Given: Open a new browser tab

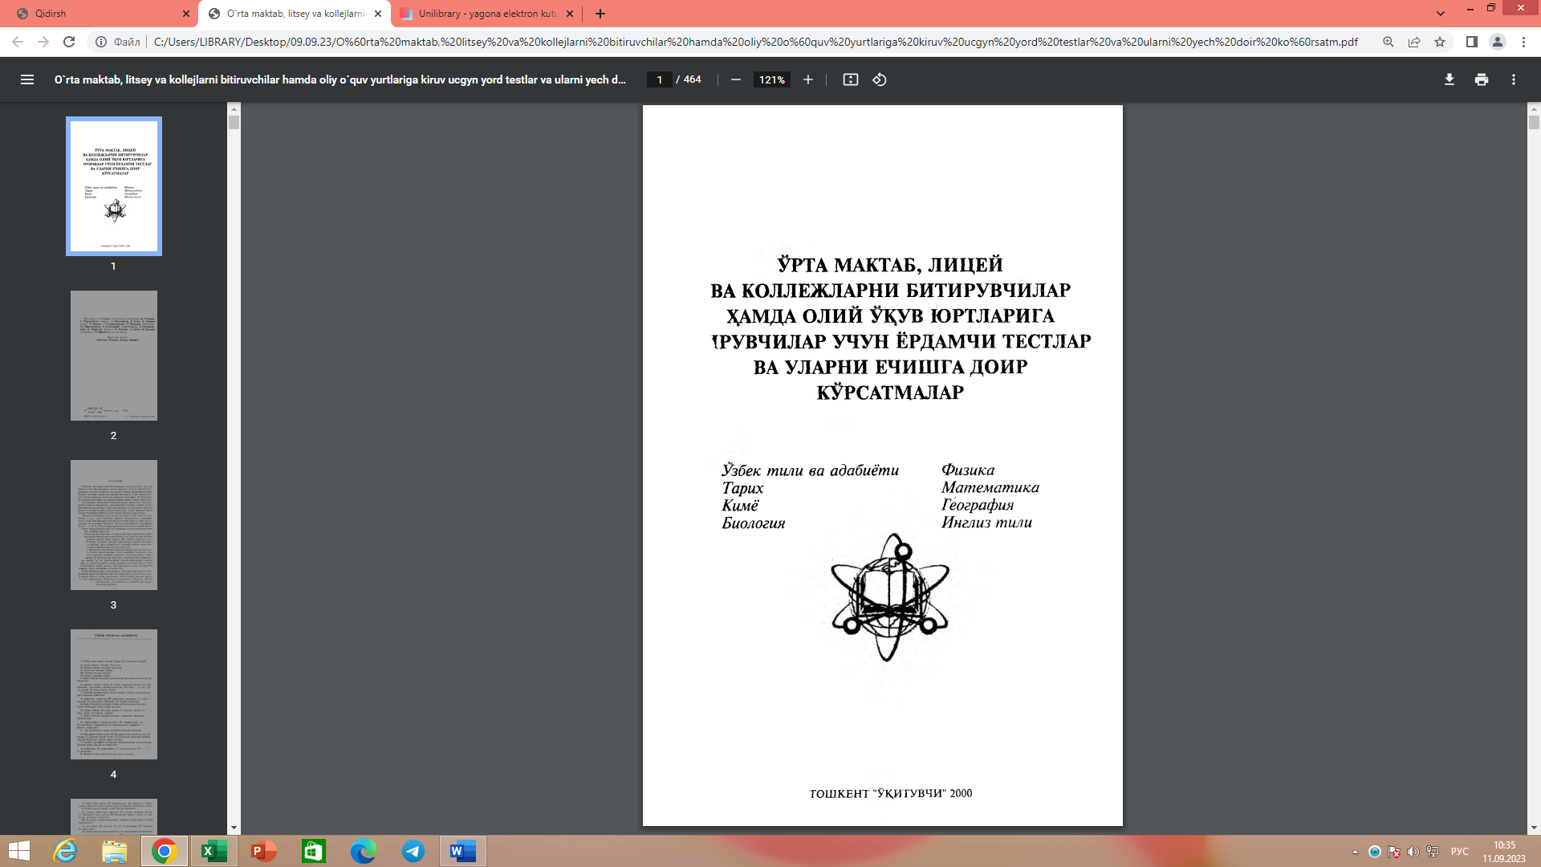Looking at the screenshot, I should point(600,14).
